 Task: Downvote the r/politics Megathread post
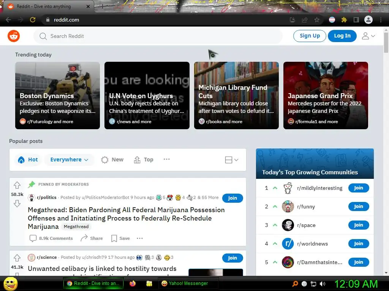click(x=17, y=203)
